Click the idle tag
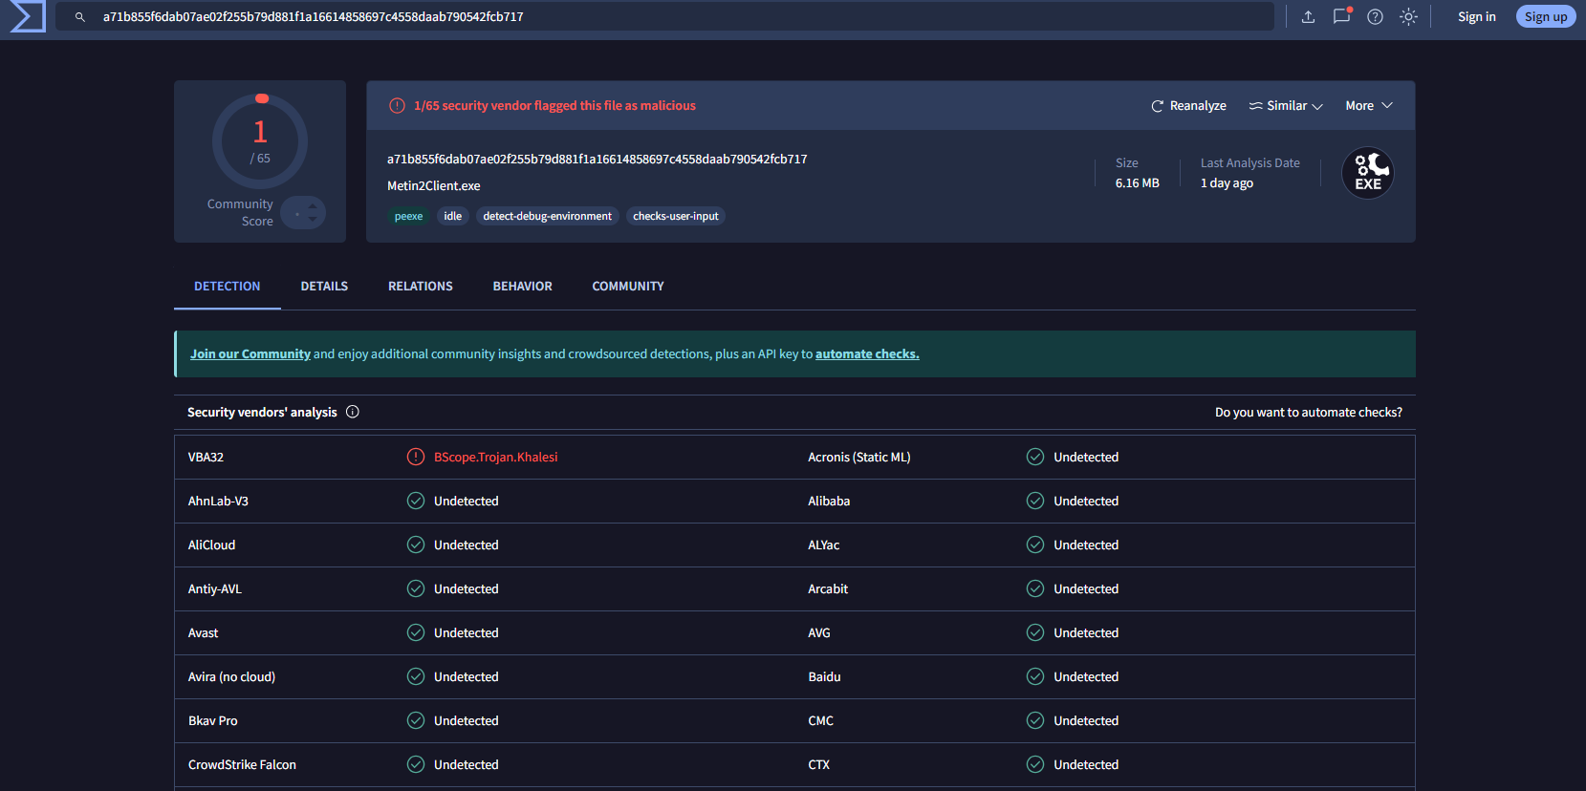 click(x=453, y=216)
